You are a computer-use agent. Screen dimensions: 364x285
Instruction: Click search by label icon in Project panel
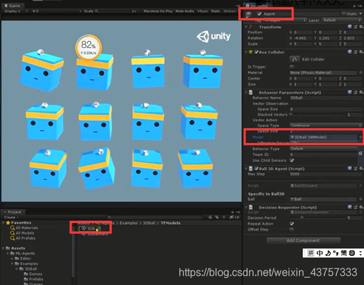pyautogui.click(x=217, y=217)
